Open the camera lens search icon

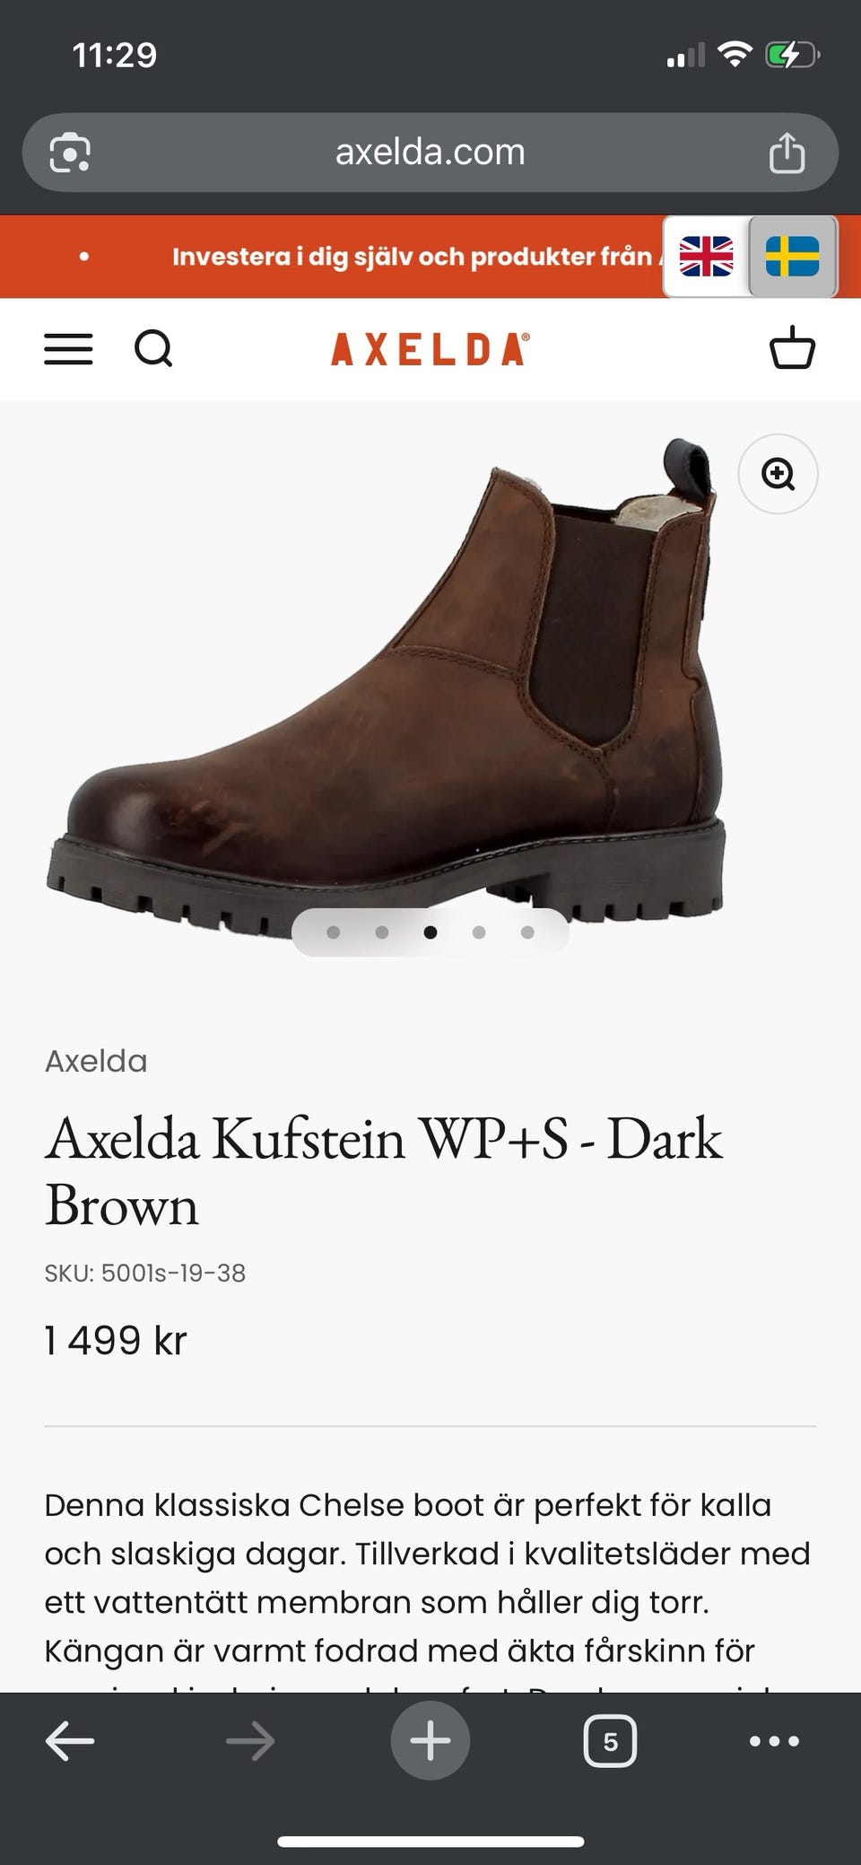[x=70, y=152]
